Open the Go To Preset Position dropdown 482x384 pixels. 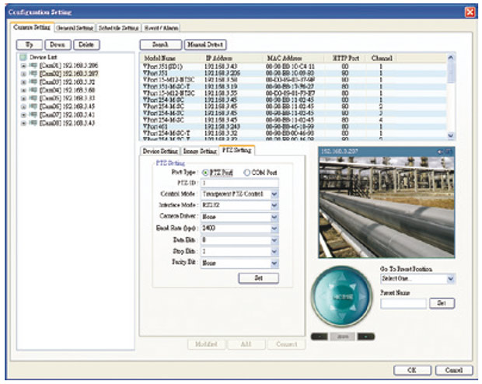[x=452, y=278]
